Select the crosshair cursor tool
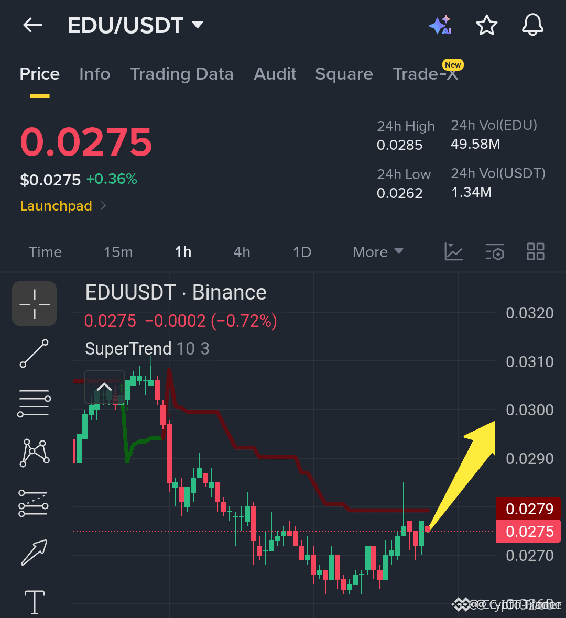This screenshot has height=618, width=566. [x=34, y=303]
